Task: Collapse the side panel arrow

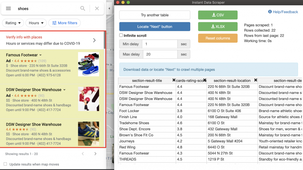Action: 109,9
